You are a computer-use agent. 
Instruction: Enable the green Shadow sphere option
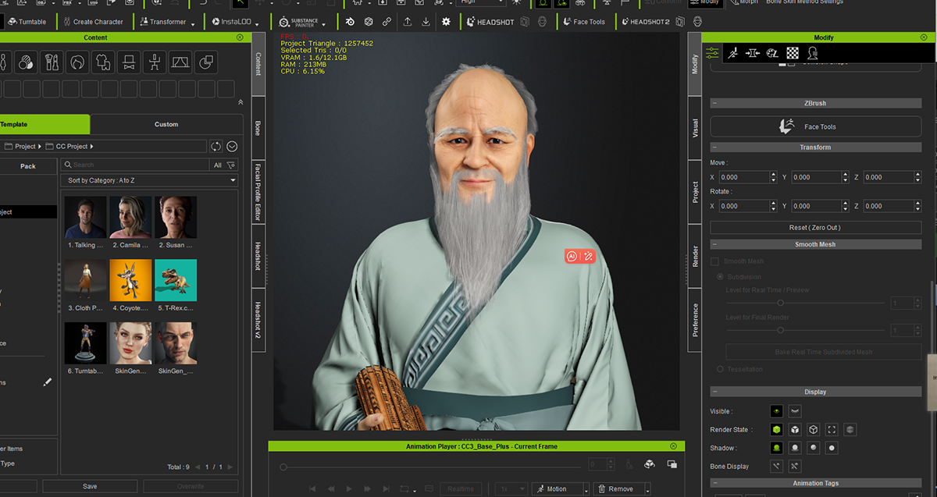pos(776,448)
